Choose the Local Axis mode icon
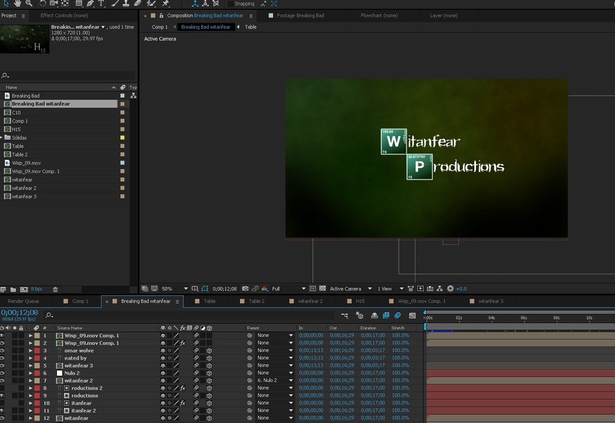Screen dimensions: 615x423 click(195, 4)
